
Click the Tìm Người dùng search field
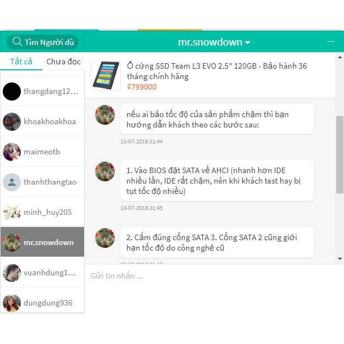pyautogui.click(x=49, y=42)
